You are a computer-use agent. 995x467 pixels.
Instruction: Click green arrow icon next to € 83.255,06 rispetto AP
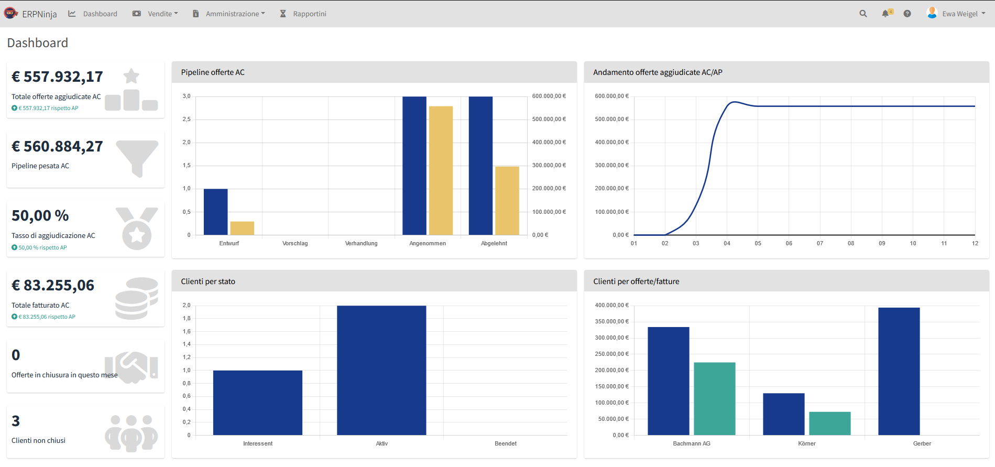click(14, 317)
